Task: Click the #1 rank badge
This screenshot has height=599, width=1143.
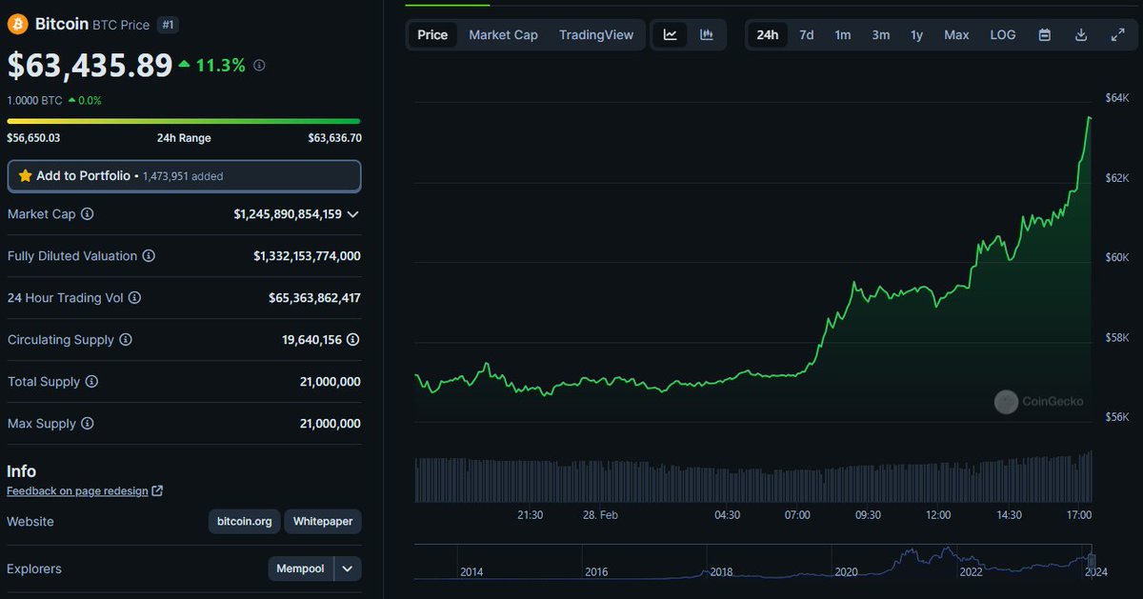Action: (x=167, y=25)
